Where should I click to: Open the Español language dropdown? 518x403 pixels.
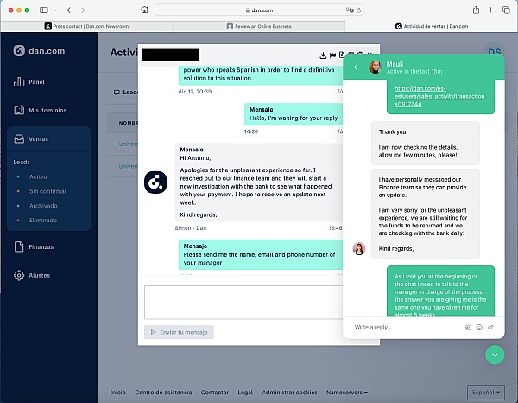[x=485, y=393]
